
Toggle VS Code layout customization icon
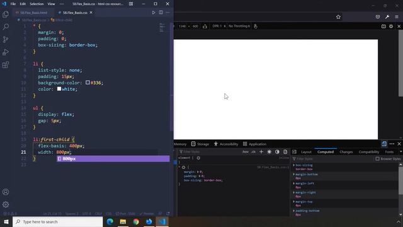131,4
